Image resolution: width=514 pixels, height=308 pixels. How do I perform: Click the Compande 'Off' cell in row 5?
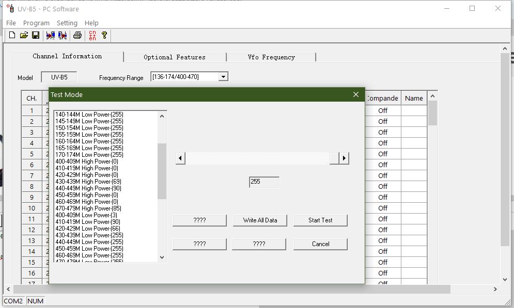coord(383,154)
